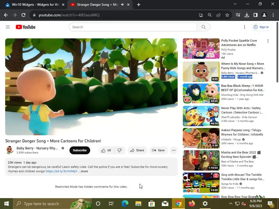Click '3.65M subscribers' text
This screenshot has height=209, width=279.
click(28, 153)
